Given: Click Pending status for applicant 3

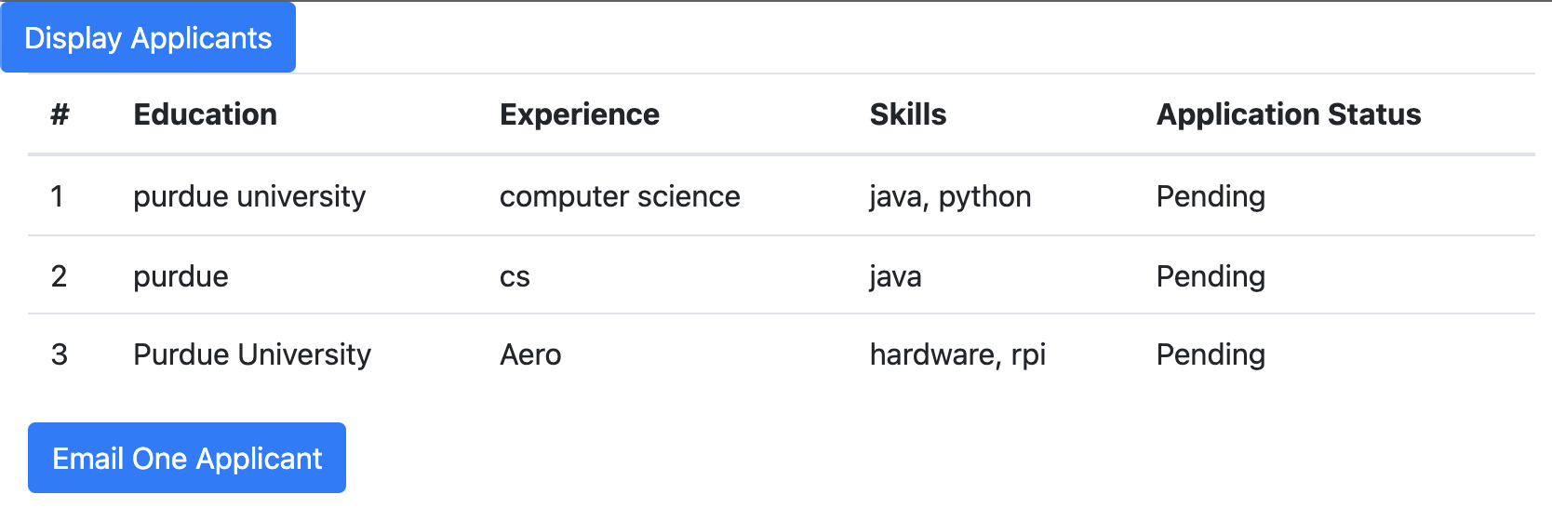Looking at the screenshot, I should pyautogui.click(x=1211, y=354).
